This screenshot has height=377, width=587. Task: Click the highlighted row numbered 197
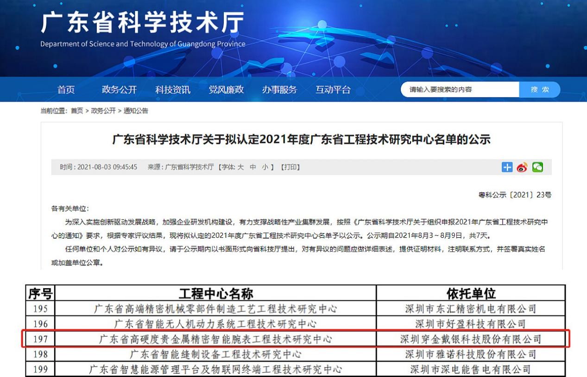pyautogui.click(x=296, y=340)
